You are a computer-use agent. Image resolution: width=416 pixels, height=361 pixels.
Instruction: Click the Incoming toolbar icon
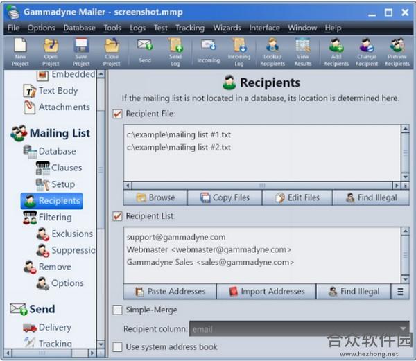pos(209,52)
